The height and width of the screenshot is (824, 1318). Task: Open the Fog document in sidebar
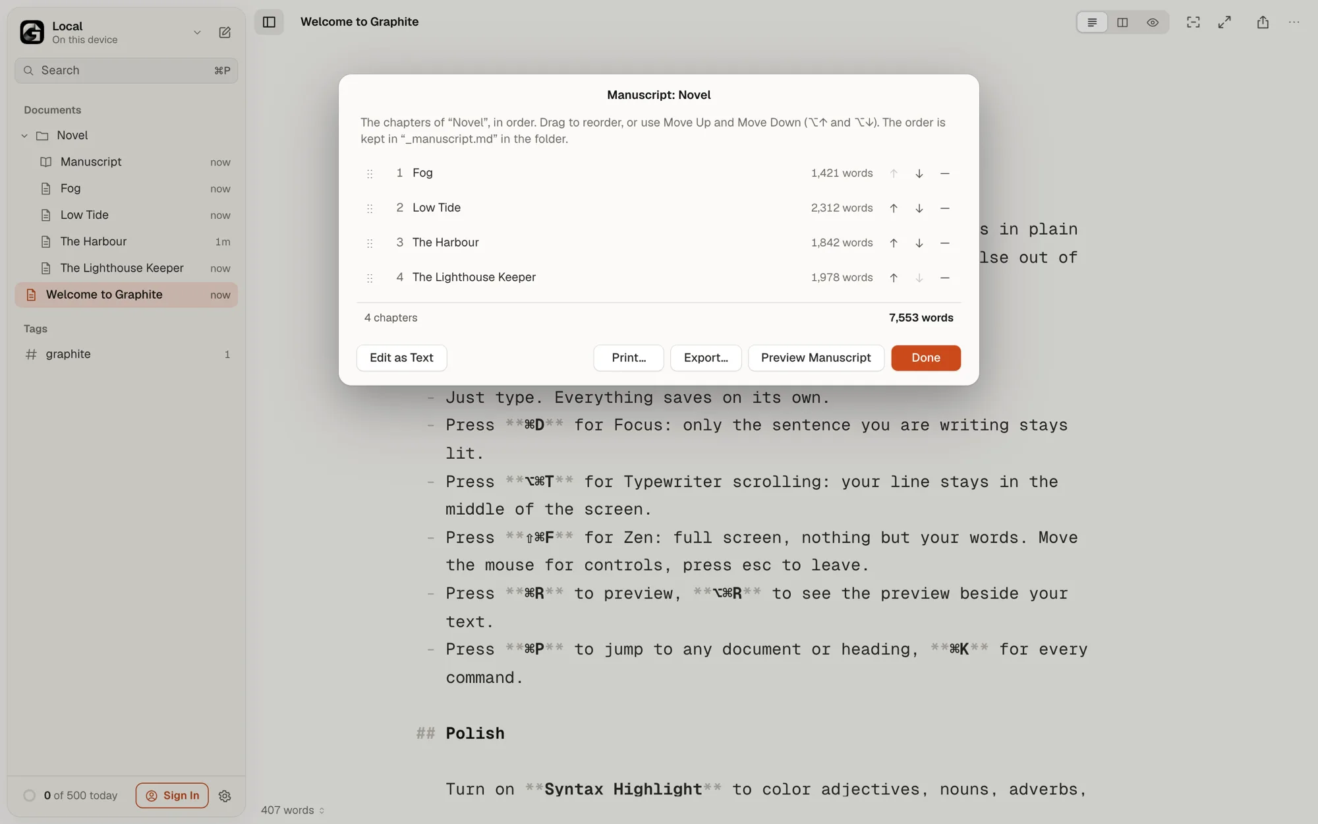[x=127, y=189]
